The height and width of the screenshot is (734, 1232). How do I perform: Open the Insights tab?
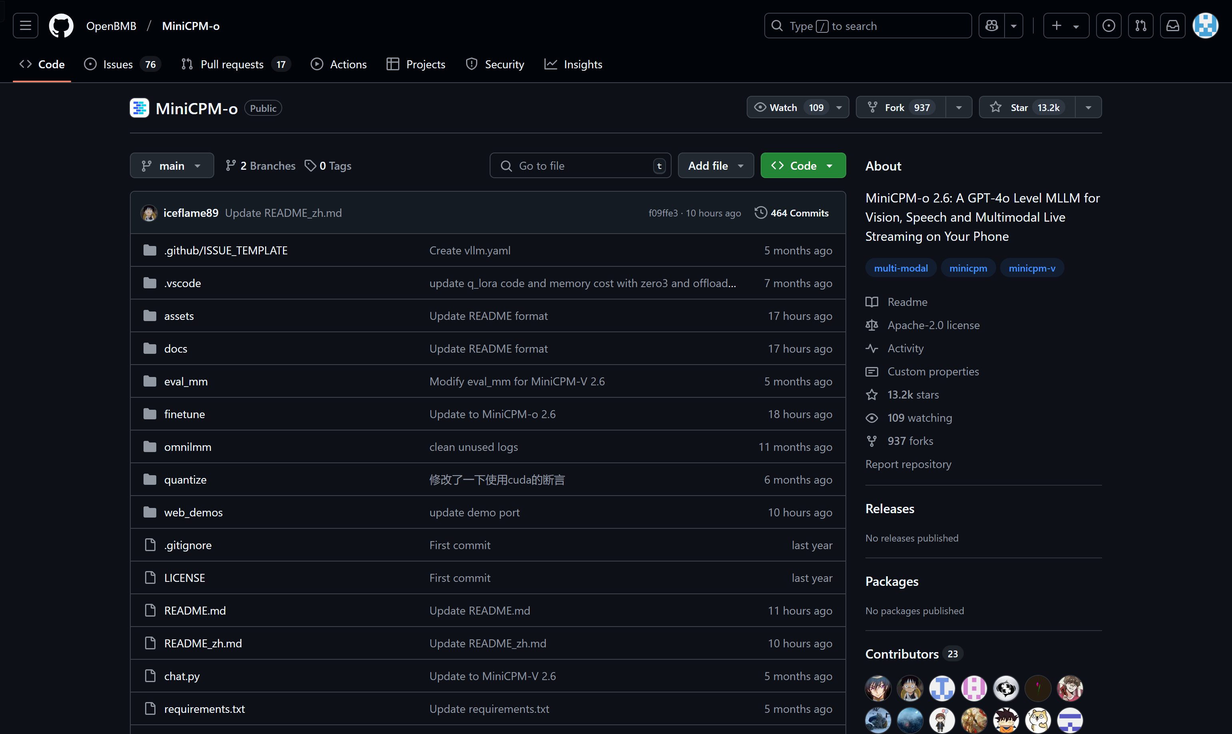pyautogui.click(x=573, y=64)
